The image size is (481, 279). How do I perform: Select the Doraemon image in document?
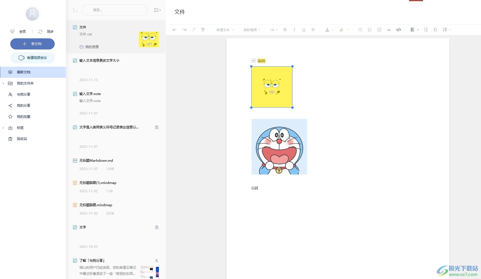pos(279,147)
